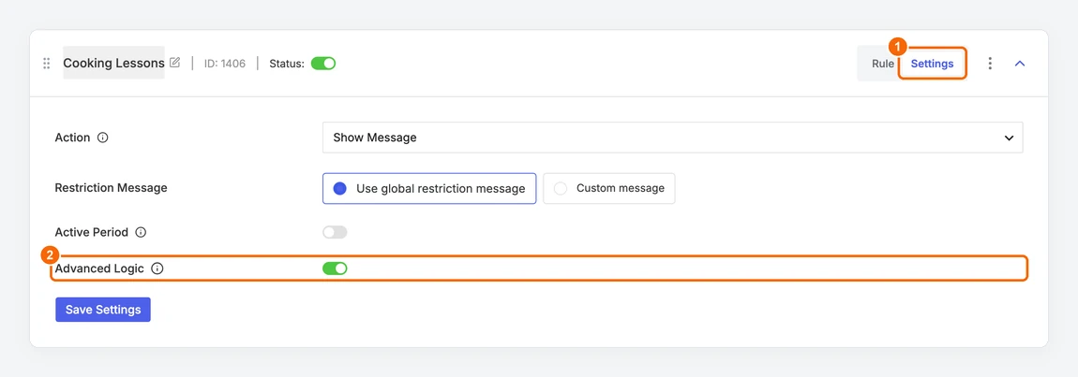The width and height of the screenshot is (1078, 377).
Task: Click the info icon beside Action
Action: pyautogui.click(x=102, y=138)
